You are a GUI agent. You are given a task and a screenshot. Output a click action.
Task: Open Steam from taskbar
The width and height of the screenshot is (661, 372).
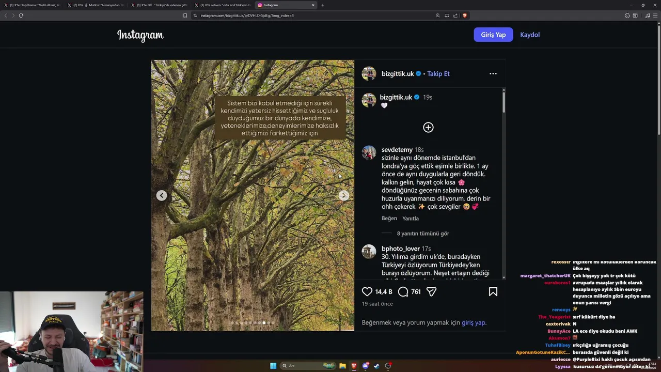point(376,366)
